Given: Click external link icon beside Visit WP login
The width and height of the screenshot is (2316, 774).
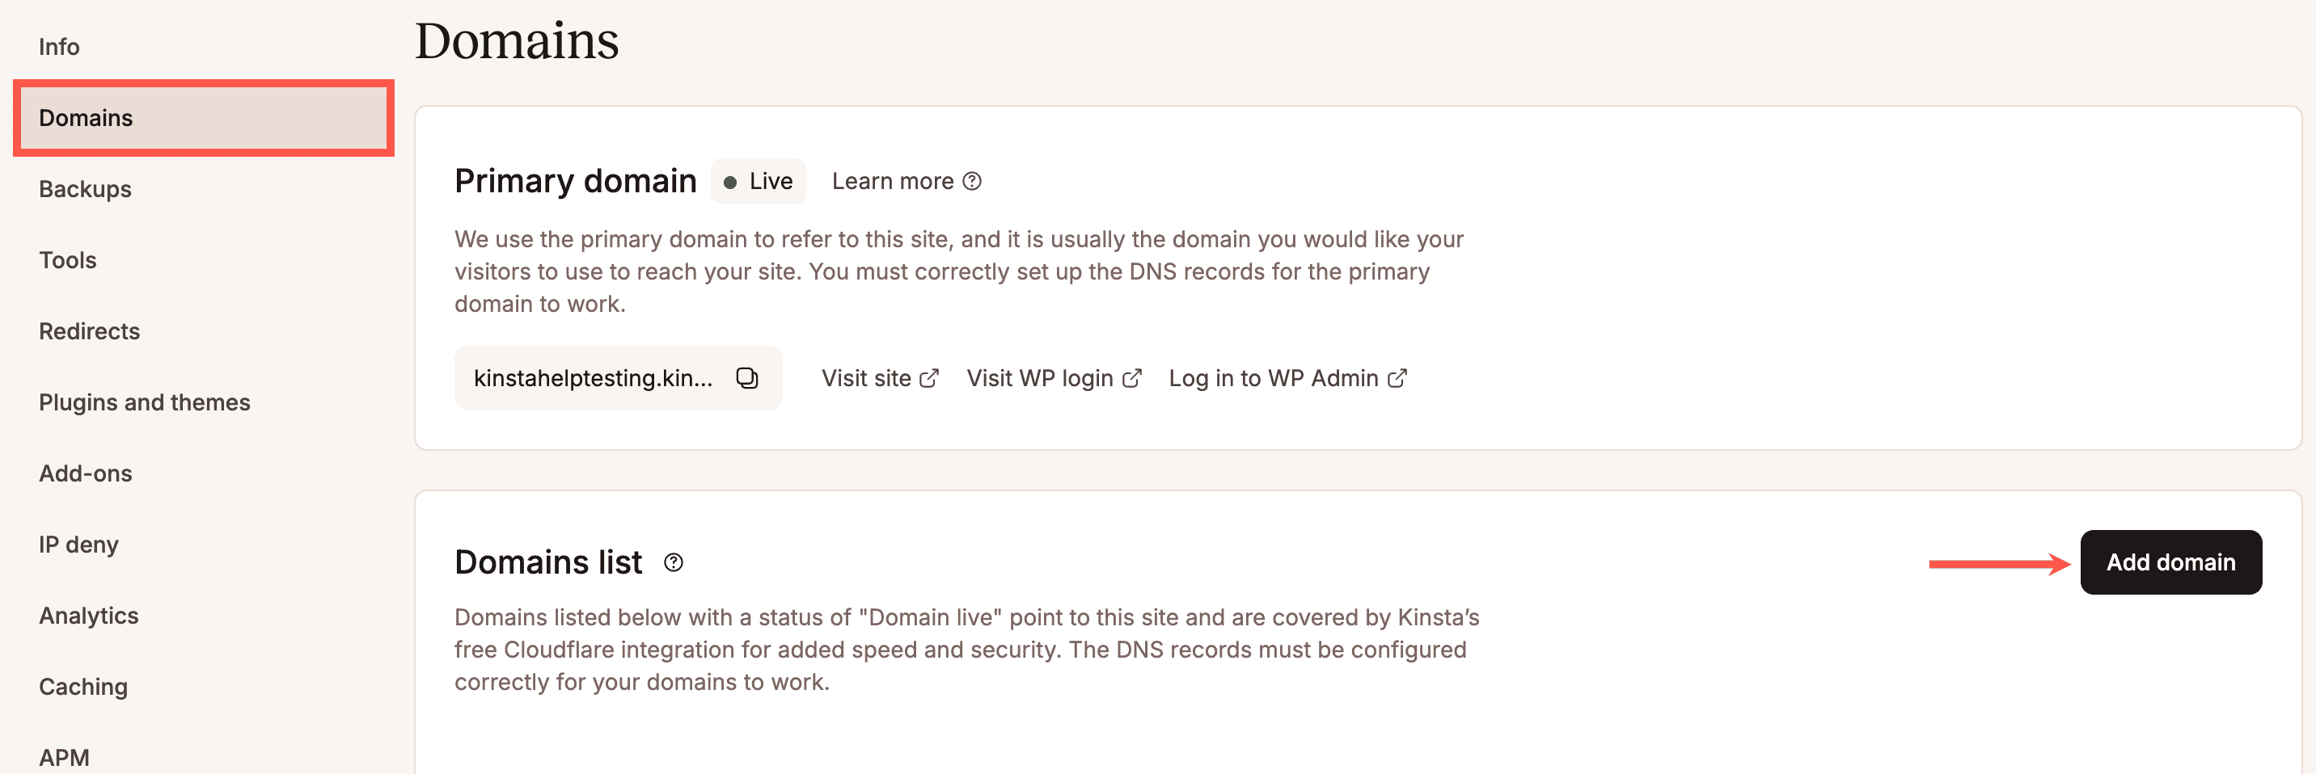Looking at the screenshot, I should point(1132,378).
